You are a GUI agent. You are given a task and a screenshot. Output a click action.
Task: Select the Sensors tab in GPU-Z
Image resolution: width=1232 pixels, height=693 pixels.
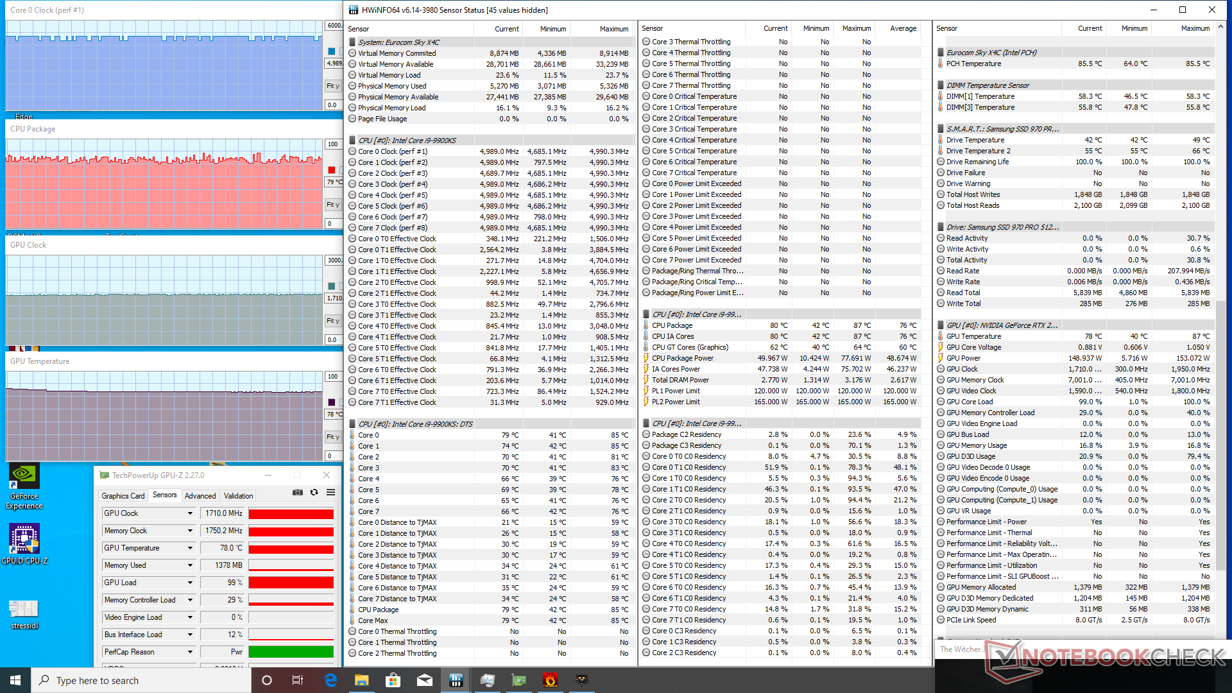point(165,495)
